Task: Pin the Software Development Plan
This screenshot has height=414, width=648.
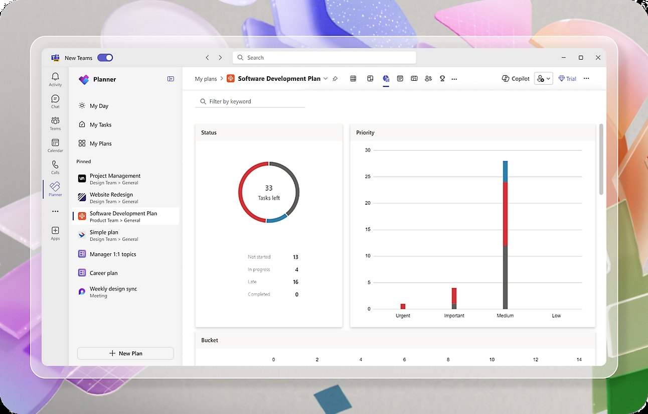Action: click(x=335, y=79)
